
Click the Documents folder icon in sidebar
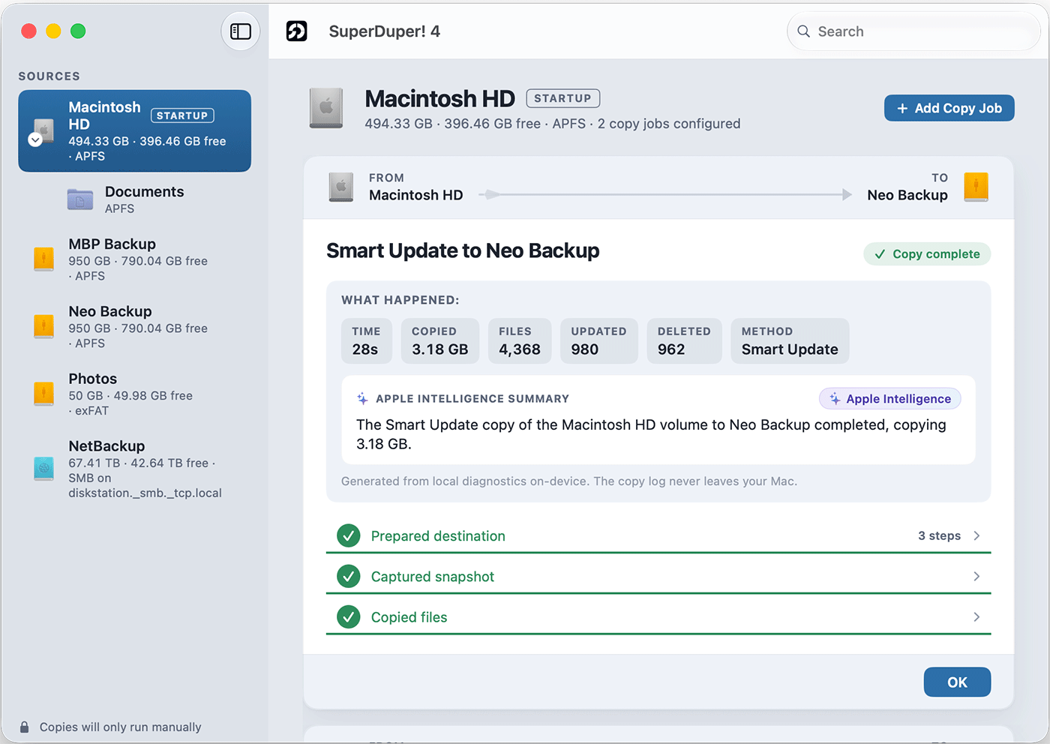coord(80,199)
